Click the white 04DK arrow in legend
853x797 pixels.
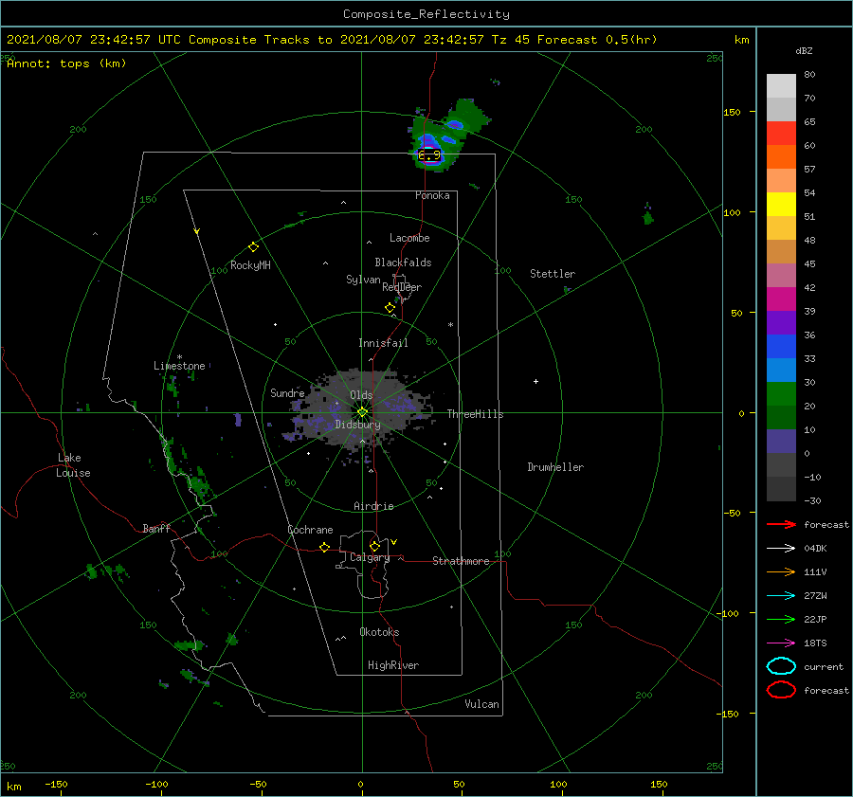(x=781, y=549)
